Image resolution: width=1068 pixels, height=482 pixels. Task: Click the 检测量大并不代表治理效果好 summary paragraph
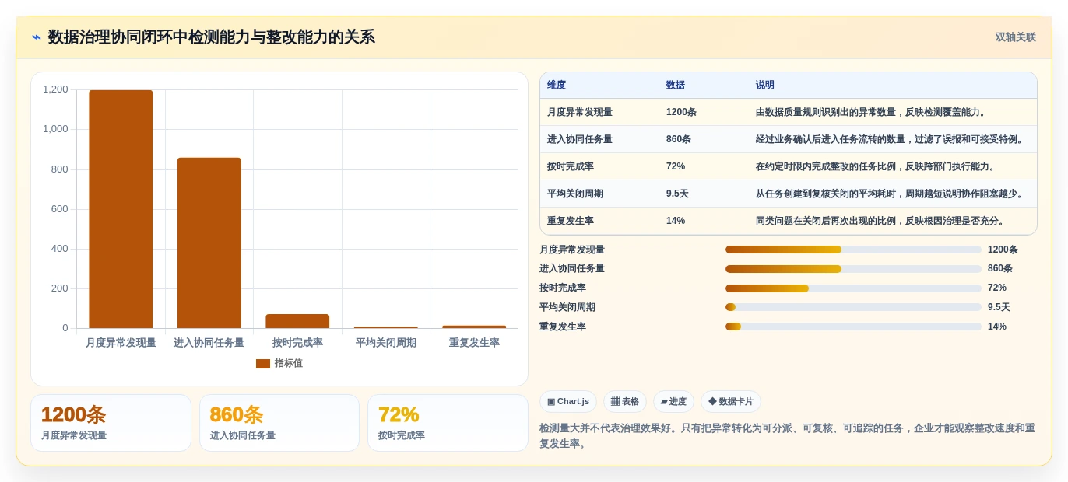tap(788, 436)
